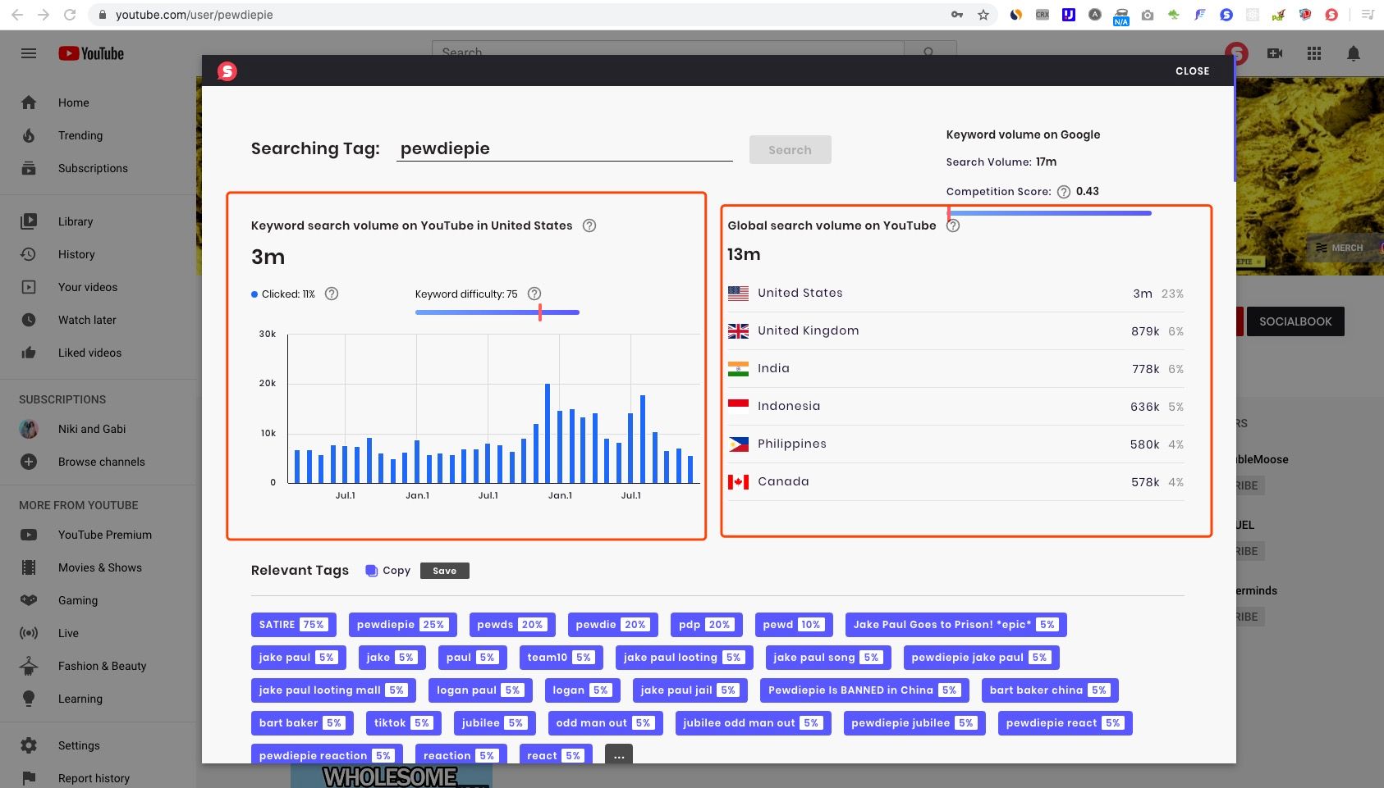Bookmark the page with star icon
The width and height of the screenshot is (1384, 788).
pos(983,15)
